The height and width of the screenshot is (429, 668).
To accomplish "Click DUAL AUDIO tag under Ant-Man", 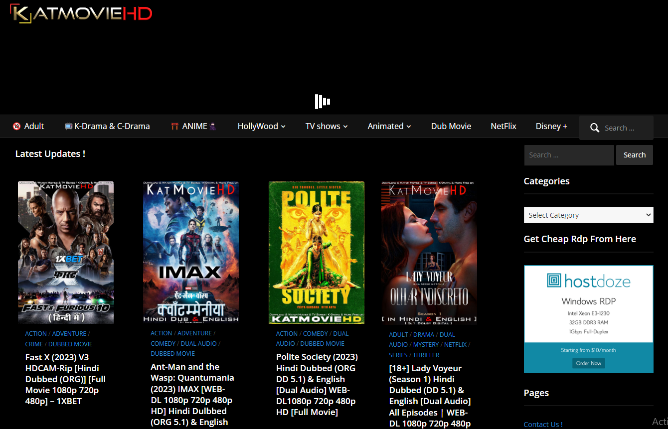I will (199, 344).
